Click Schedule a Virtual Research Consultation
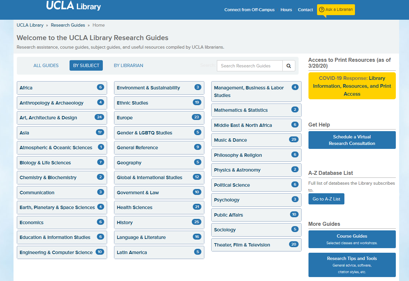 352,140
